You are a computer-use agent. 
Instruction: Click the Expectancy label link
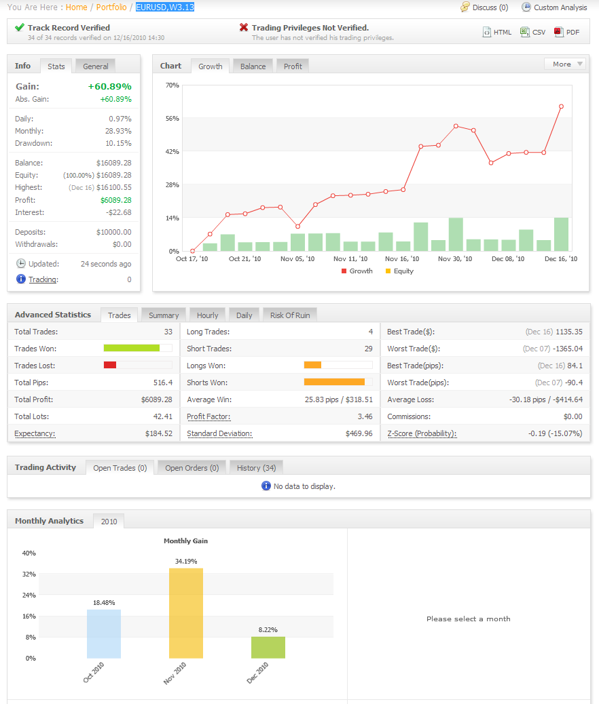click(35, 433)
